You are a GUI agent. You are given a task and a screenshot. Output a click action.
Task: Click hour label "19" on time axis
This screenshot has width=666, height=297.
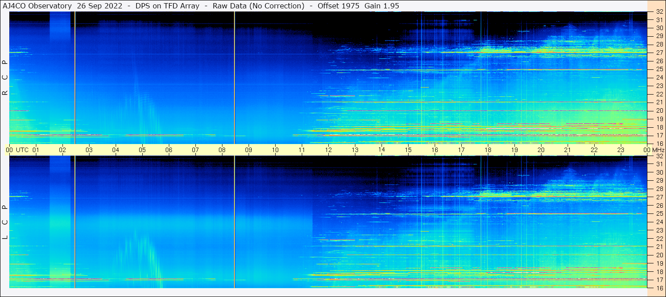(514, 150)
